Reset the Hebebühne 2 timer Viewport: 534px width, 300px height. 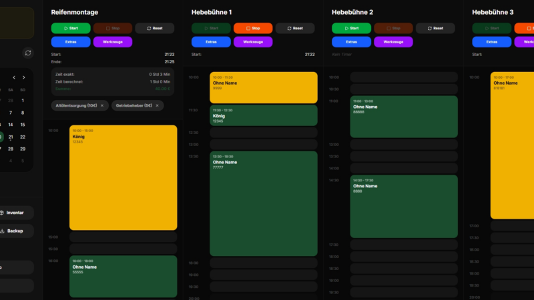coord(435,28)
